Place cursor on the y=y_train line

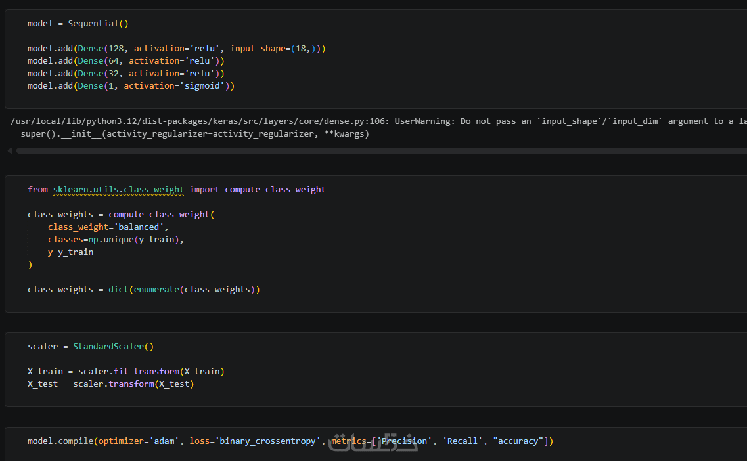tap(70, 252)
